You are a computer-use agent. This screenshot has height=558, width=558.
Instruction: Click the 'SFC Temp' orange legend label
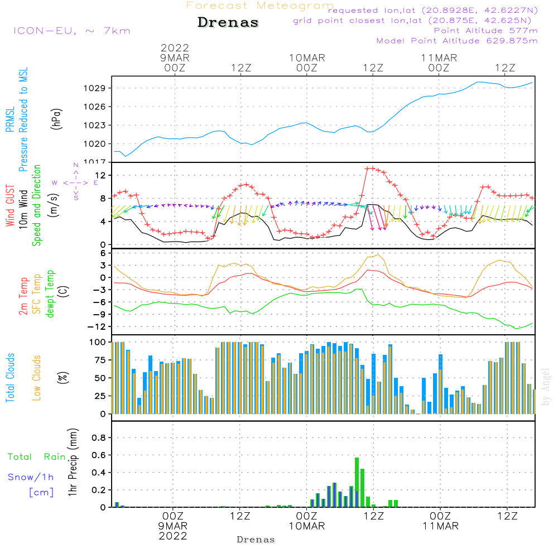[x=37, y=294]
